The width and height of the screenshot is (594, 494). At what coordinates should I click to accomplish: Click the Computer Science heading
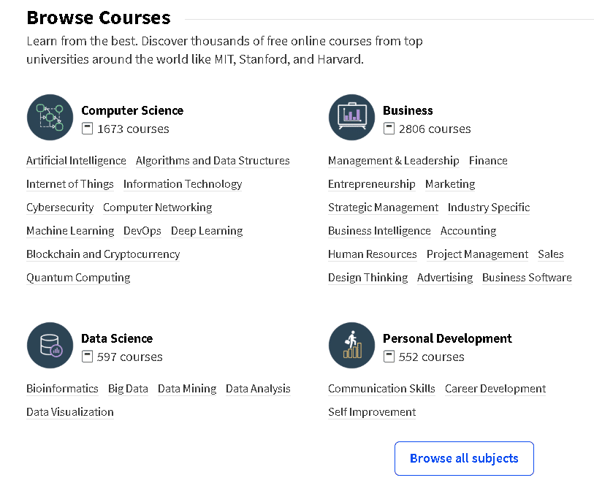[132, 110]
